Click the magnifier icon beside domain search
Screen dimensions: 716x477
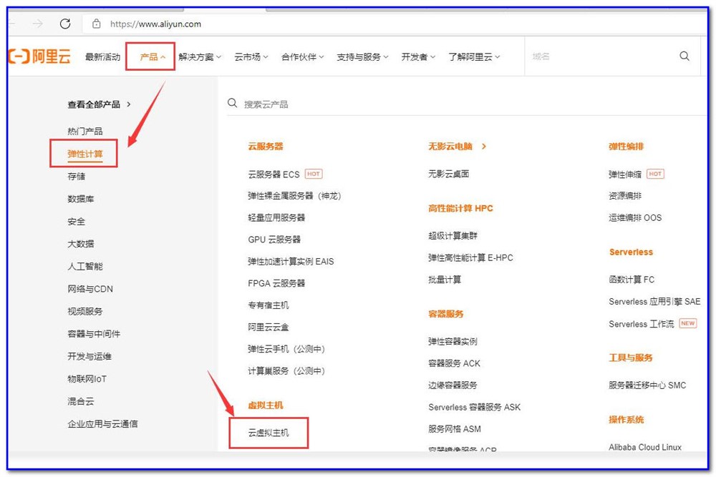tap(684, 56)
